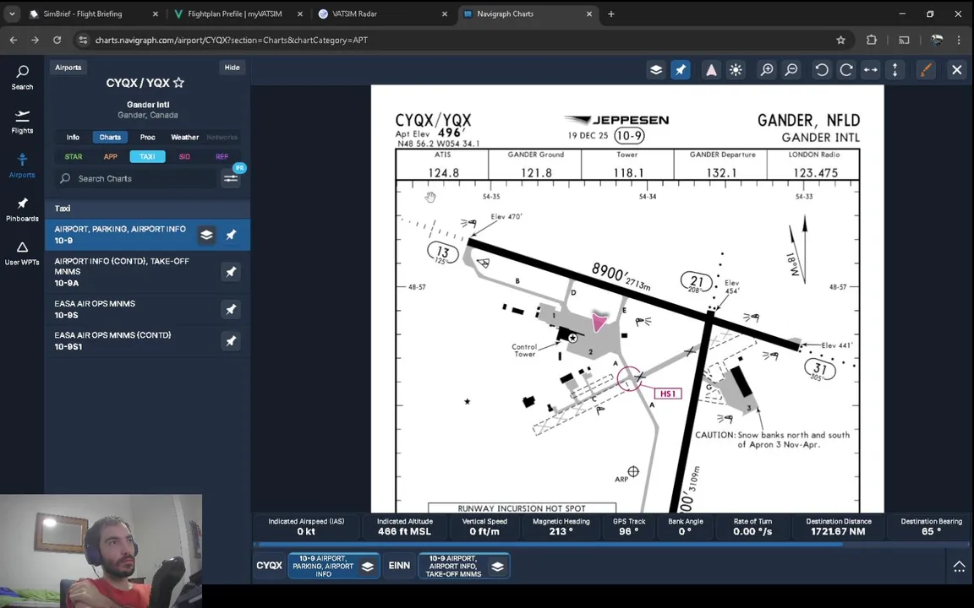Pin the 10-9S1 EASA Air Ops contd chart
Viewport: 974px width, 608px height.
click(231, 340)
